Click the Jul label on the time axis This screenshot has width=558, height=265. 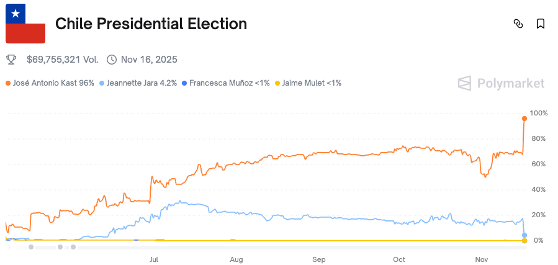tap(153, 259)
